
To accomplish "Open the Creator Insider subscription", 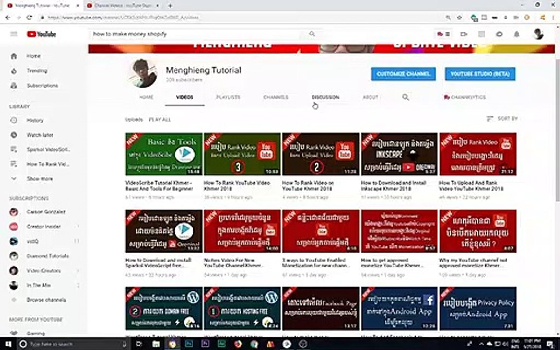I will coord(44,227).
